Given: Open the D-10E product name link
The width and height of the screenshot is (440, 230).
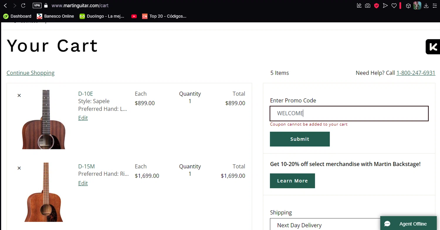Looking at the screenshot, I should click(x=85, y=94).
